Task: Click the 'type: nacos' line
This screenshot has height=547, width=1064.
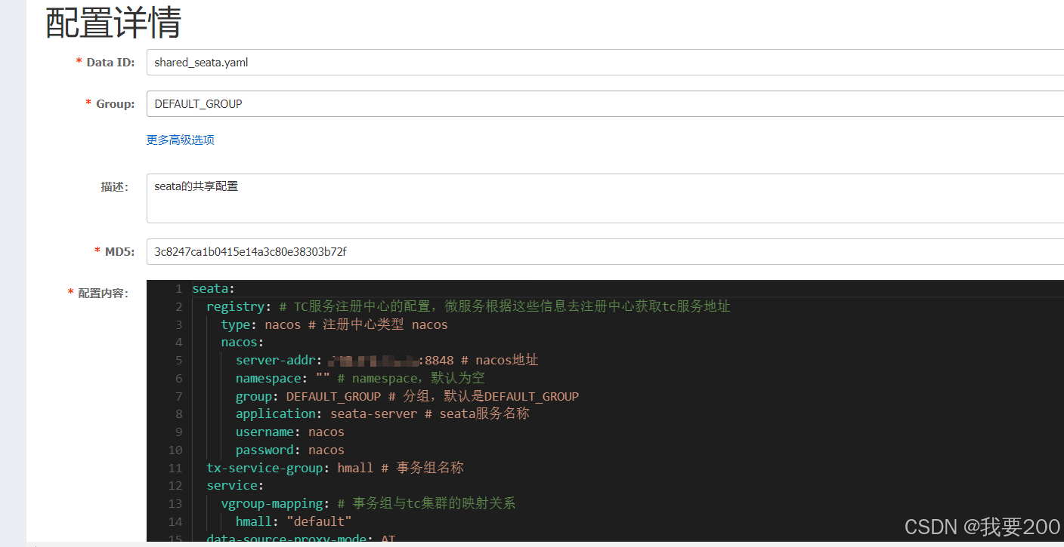Action: 334,324
